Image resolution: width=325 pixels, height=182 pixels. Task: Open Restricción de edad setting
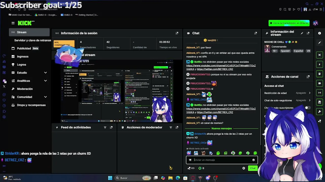pos(287,93)
